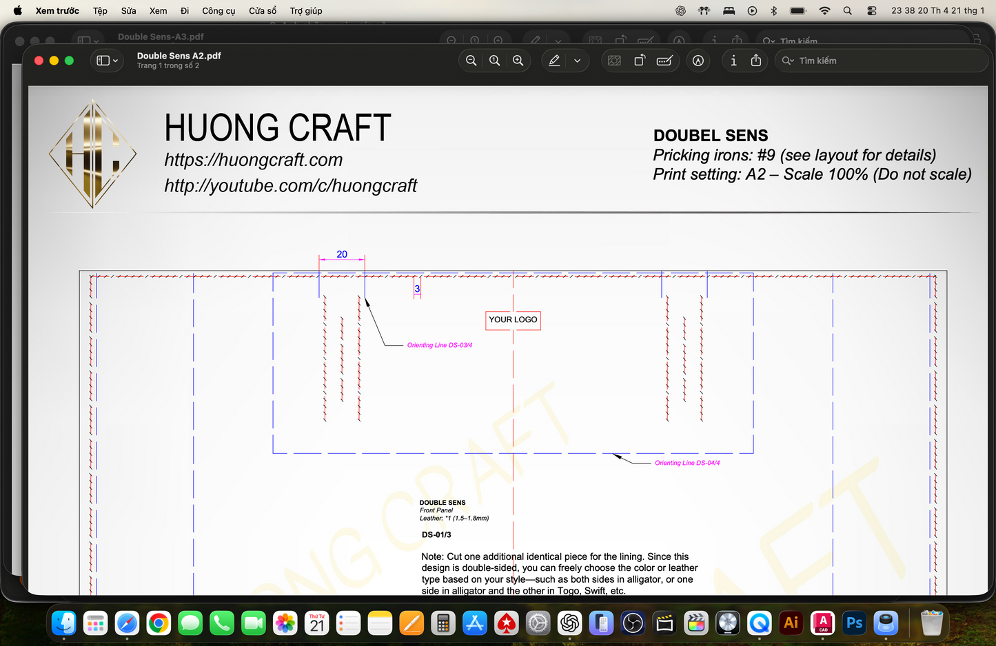Open the document Info inspector
Viewport: 996px width, 646px height.
pos(733,61)
